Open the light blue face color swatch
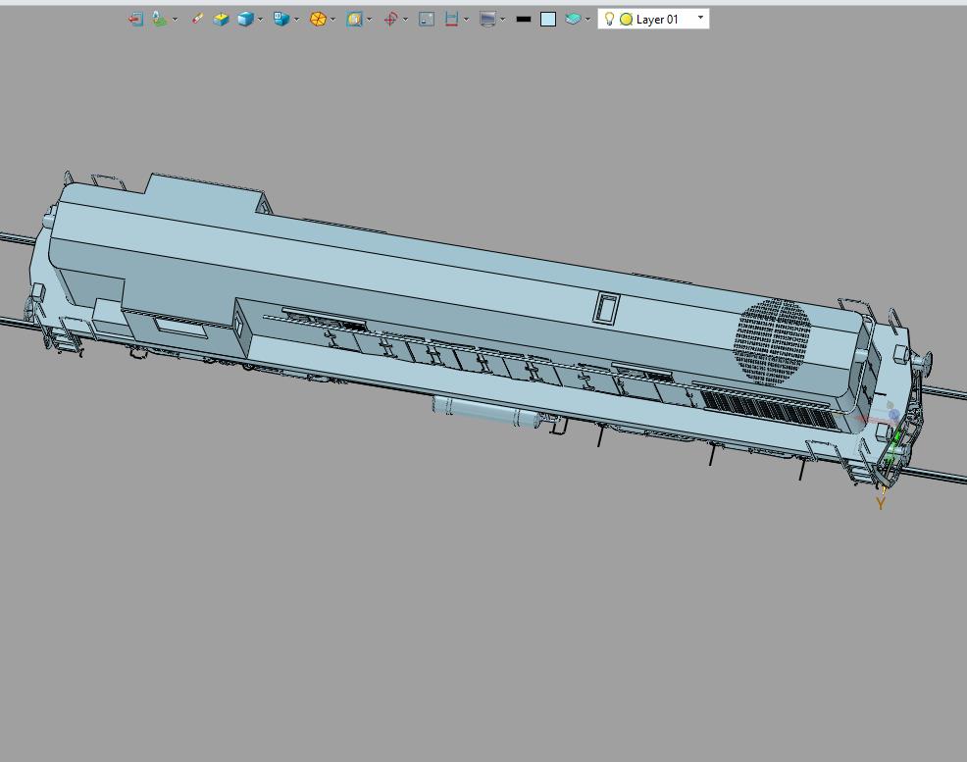Viewport: 967px width, 762px height. pyautogui.click(x=548, y=19)
